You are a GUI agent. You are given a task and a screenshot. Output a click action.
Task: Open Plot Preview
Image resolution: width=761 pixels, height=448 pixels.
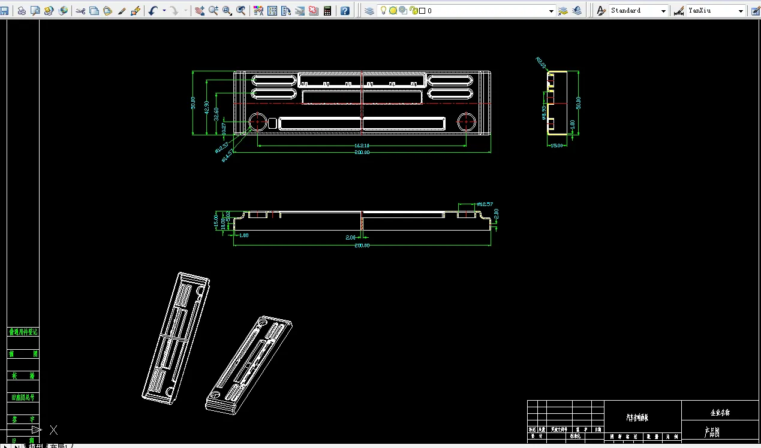35,11
